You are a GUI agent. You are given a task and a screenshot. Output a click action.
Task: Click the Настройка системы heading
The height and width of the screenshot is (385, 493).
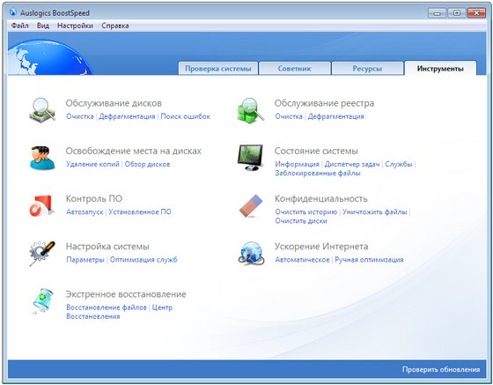(x=107, y=247)
